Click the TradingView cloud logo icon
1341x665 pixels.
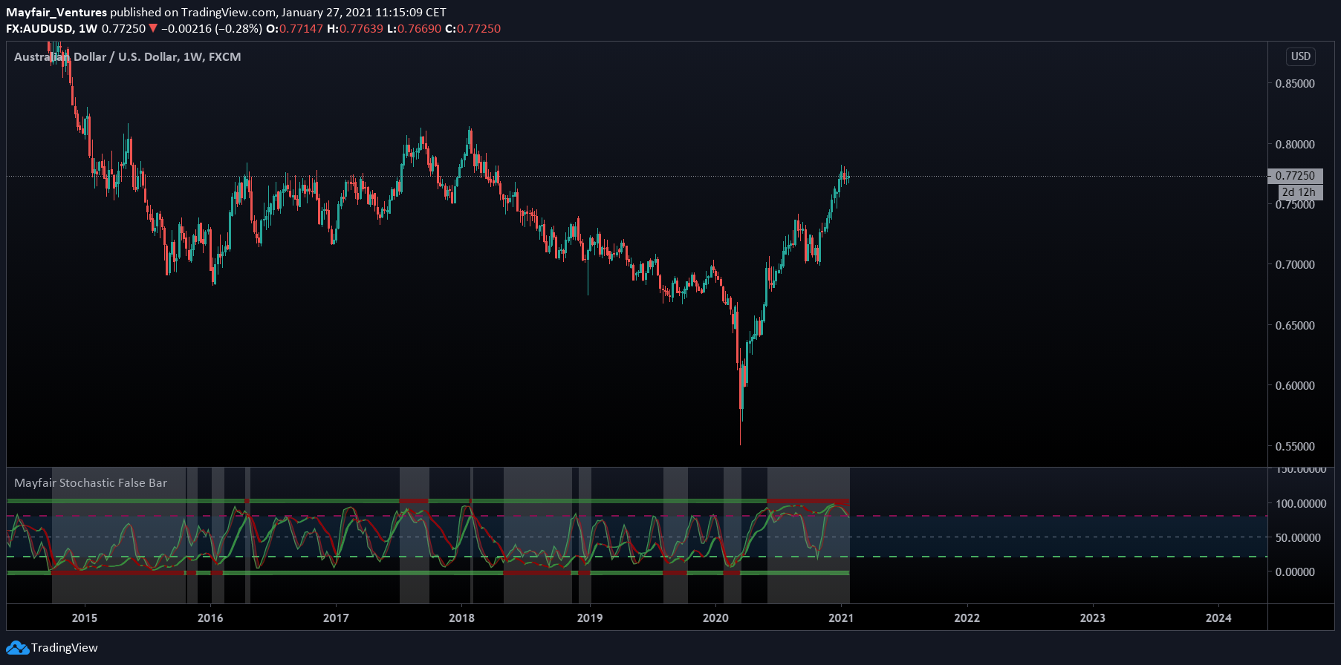(x=17, y=648)
